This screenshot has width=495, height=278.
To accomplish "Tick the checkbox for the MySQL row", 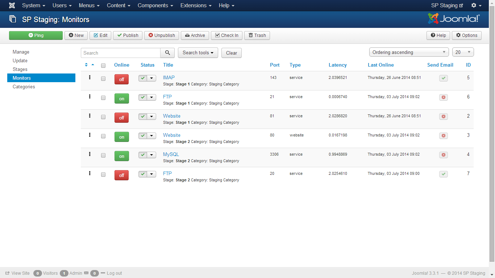I will (x=103, y=155).
